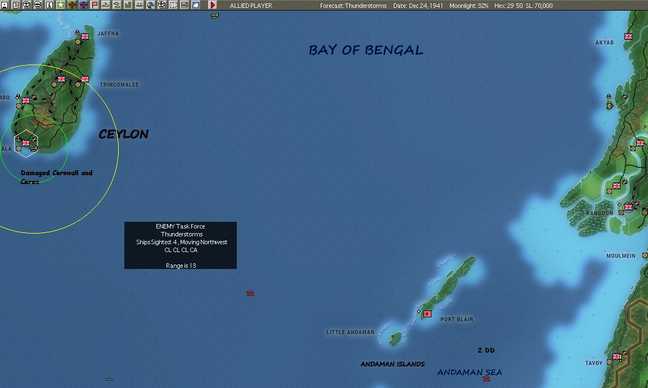Click the red plane on blue background icon
648x388 pixels.
click(x=83, y=5)
